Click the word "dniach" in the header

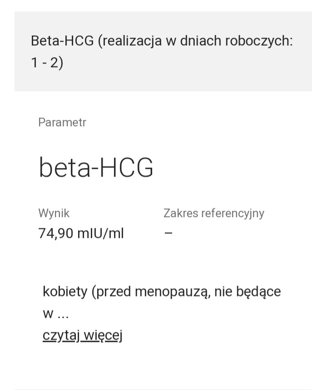(203, 41)
